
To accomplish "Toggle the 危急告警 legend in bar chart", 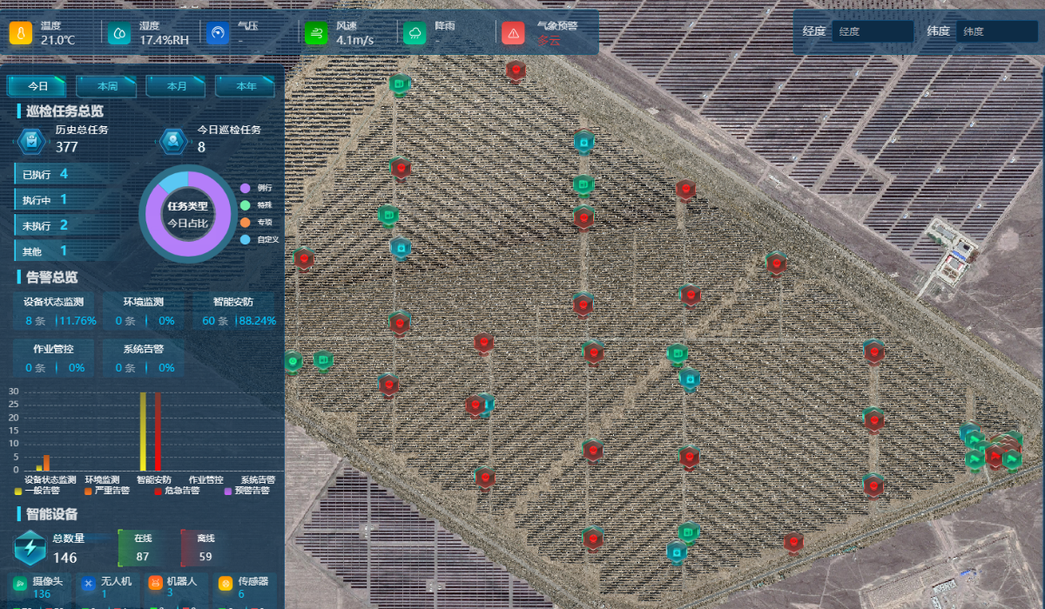I will (x=176, y=491).
